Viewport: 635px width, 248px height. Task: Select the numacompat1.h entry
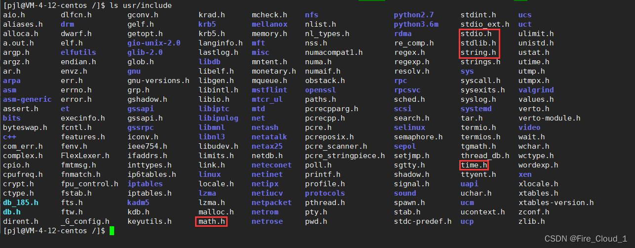pos(334,52)
